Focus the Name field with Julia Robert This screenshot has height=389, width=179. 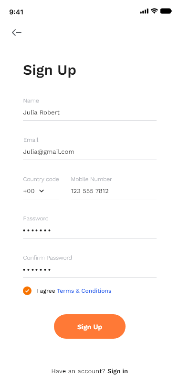tap(90, 113)
